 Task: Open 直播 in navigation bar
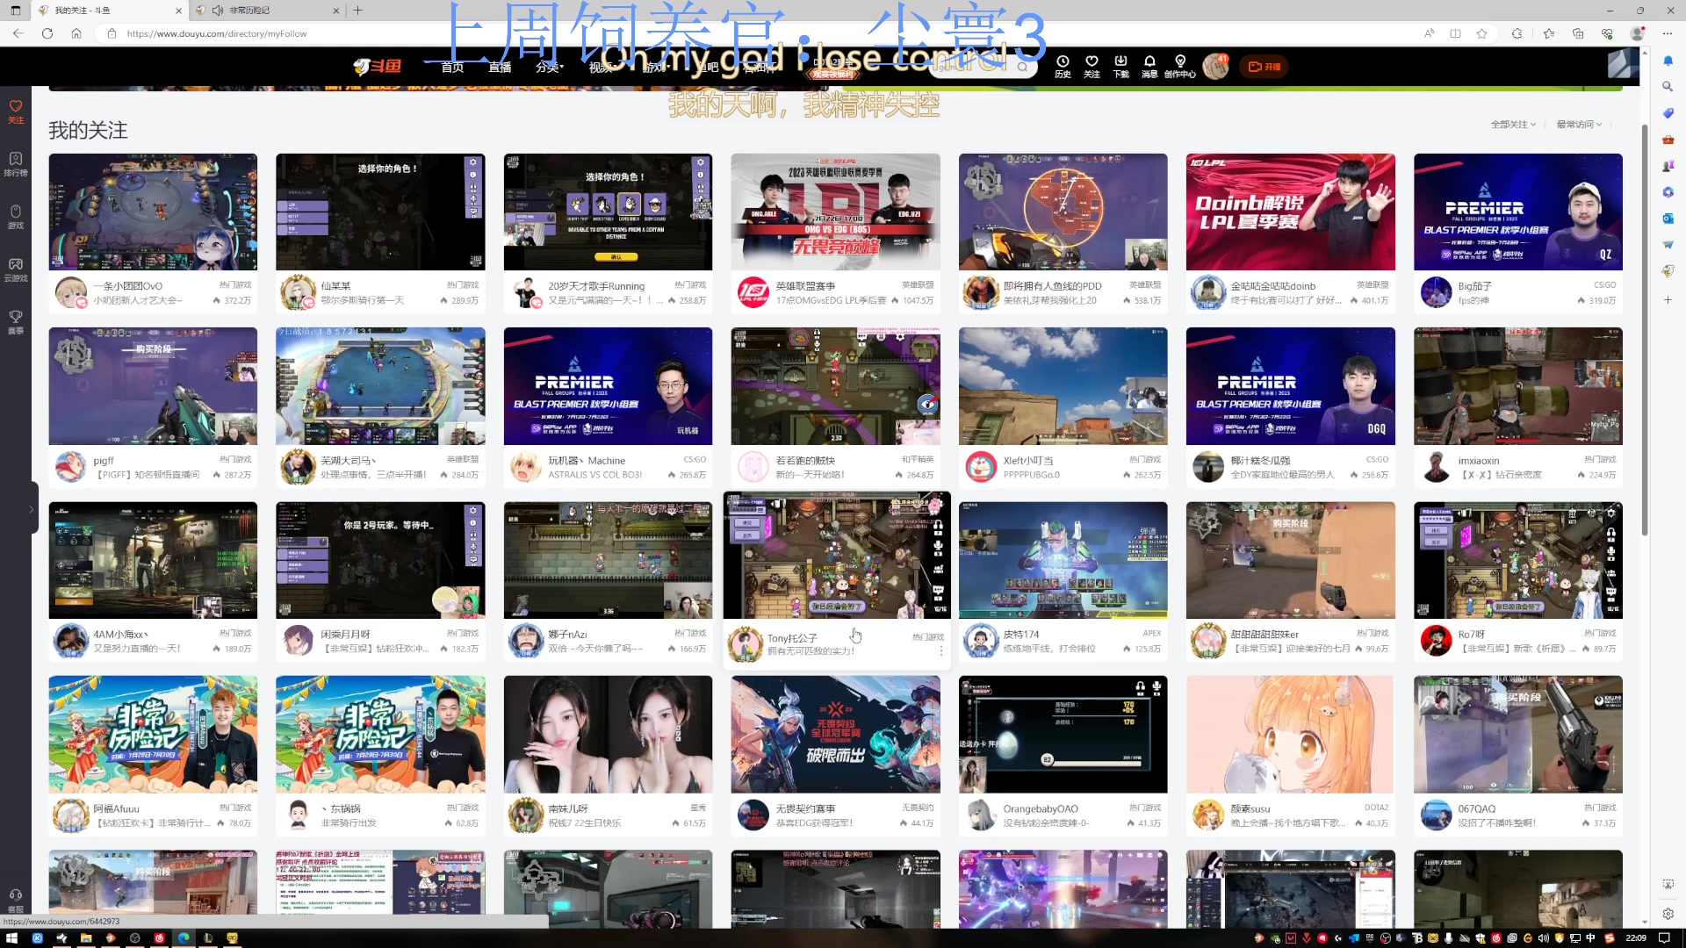click(x=500, y=68)
